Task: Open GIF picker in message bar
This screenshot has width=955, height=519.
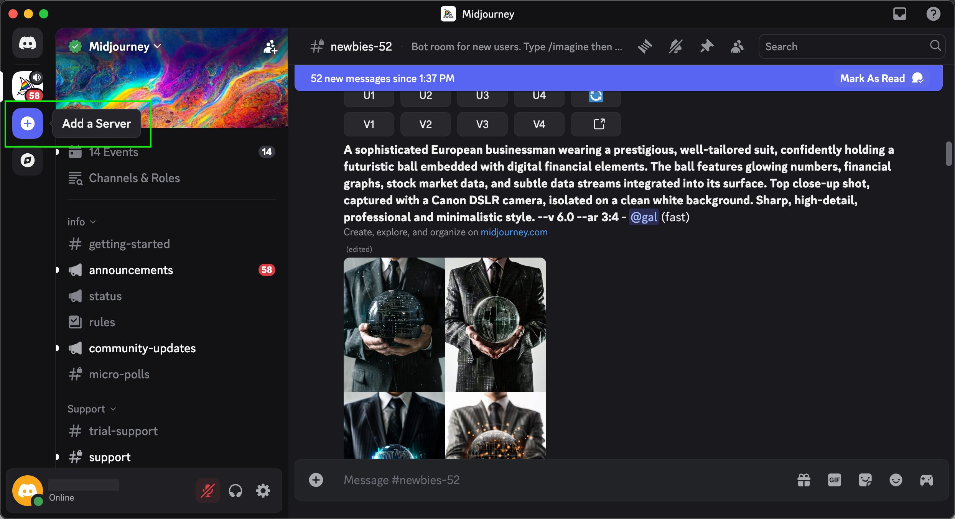Action: click(834, 480)
